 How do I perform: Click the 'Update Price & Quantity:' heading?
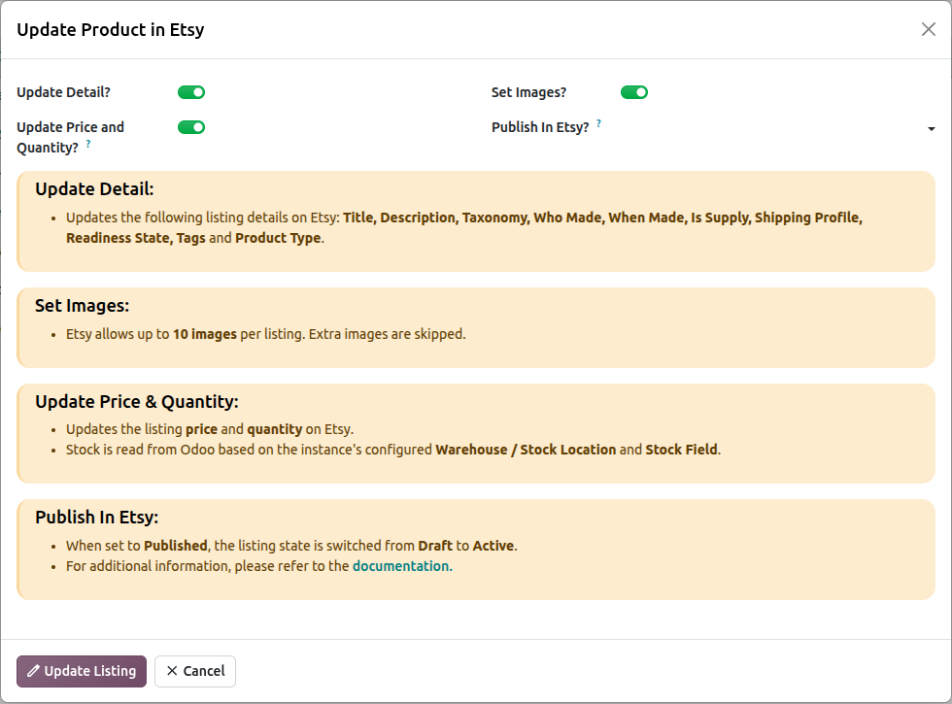pos(137,401)
